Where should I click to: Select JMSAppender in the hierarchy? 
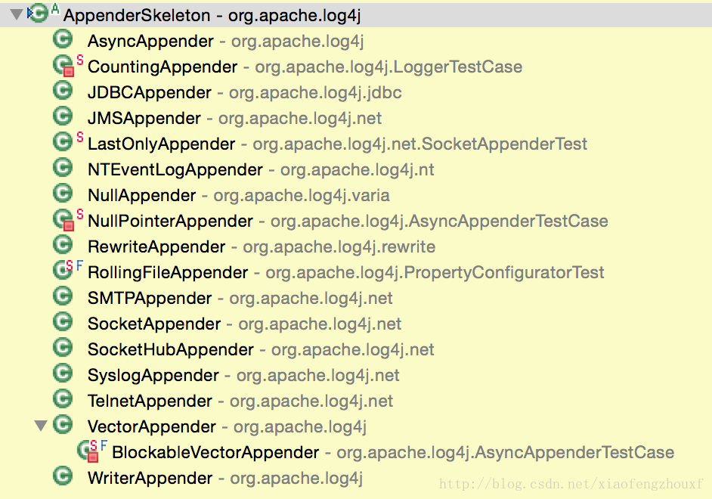click(144, 119)
